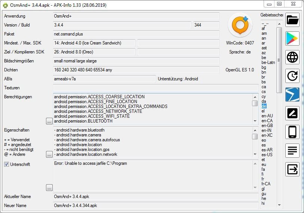Click the exit arrow icon
Screen dimensions: 304x213
coord(292,169)
